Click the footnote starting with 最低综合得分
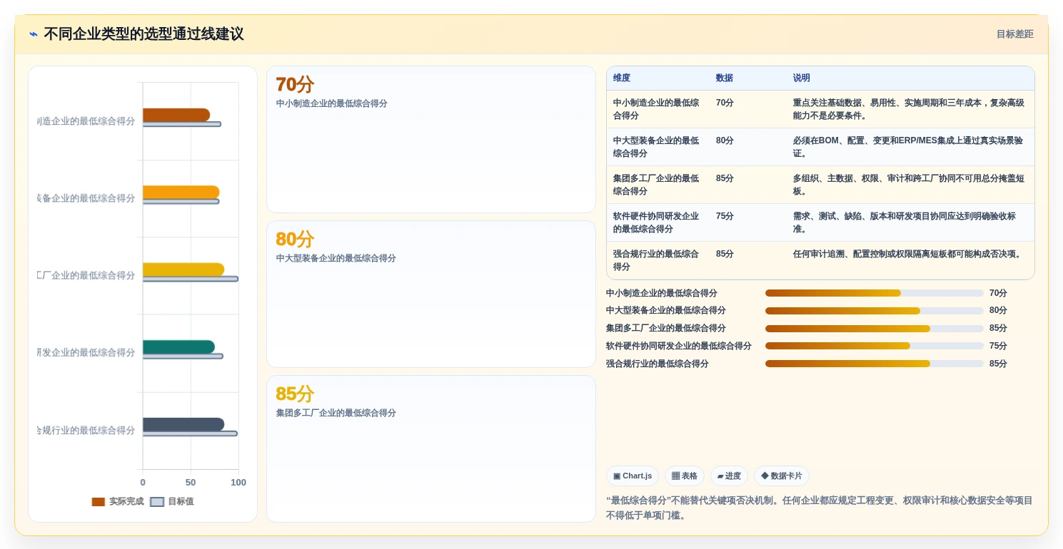This screenshot has height=549, width=1063. point(819,508)
